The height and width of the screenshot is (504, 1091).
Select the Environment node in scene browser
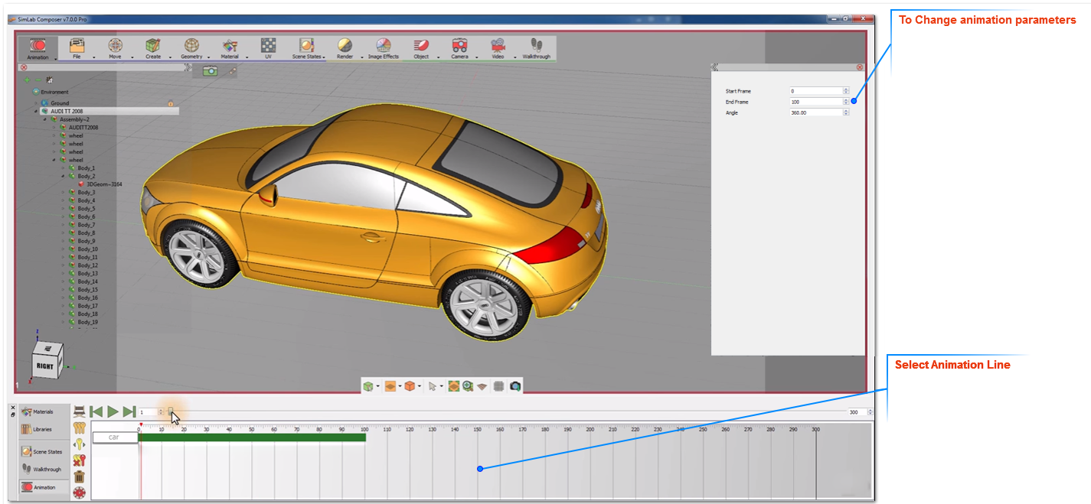click(54, 92)
